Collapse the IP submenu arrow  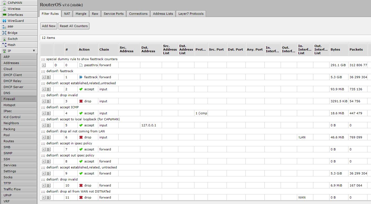[x=34, y=51]
